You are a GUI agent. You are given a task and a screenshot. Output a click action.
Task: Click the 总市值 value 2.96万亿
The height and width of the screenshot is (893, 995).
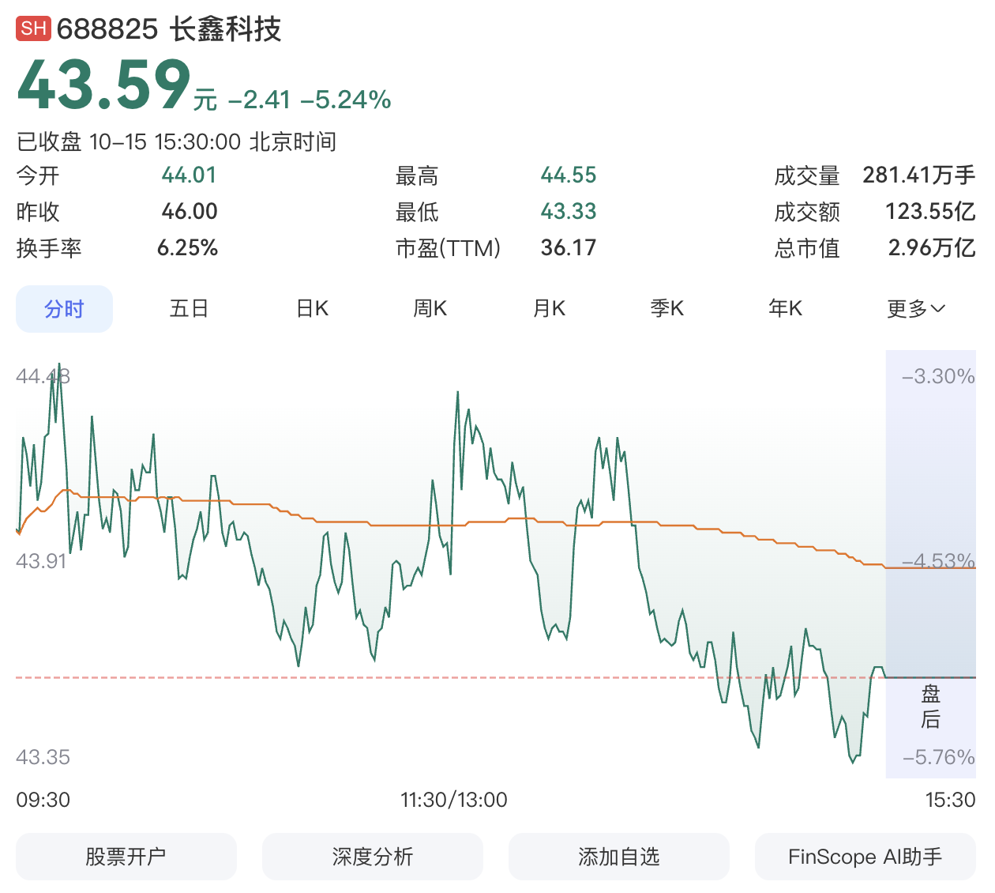pyautogui.click(x=932, y=248)
